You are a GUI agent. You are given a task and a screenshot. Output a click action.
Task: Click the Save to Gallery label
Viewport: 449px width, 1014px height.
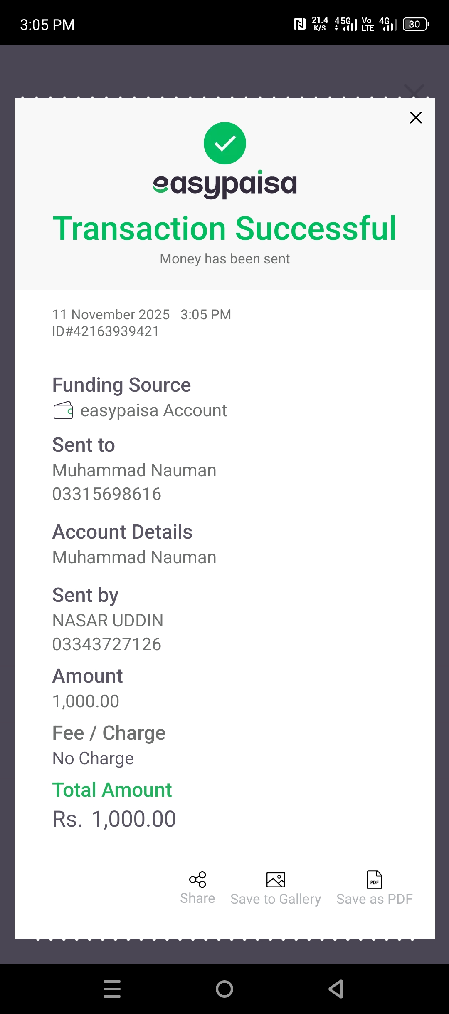[276, 899]
